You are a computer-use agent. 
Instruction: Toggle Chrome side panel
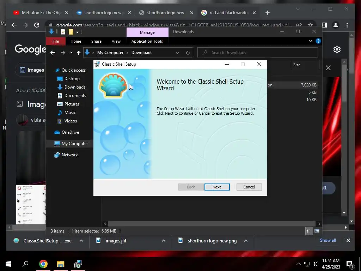pos(324,25)
